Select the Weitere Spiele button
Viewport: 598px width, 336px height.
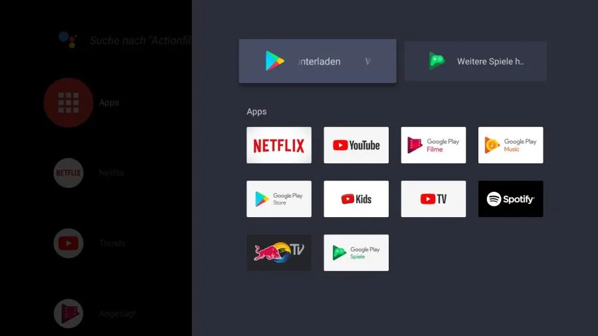click(x=476, y=61)
